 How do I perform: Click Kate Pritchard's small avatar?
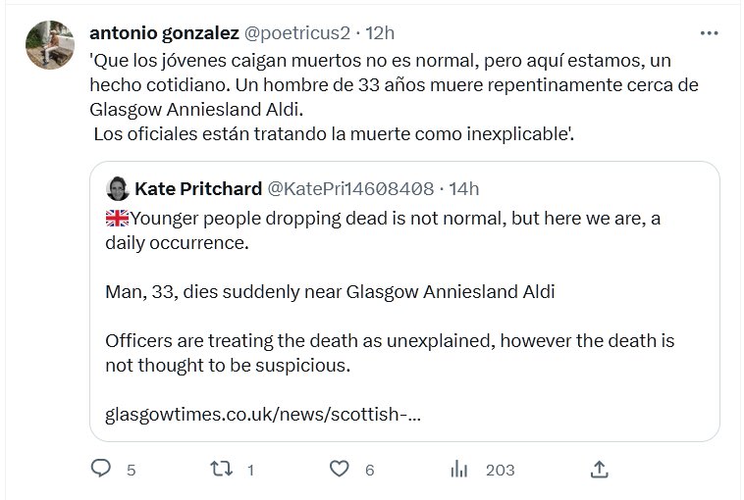(117, 188)
